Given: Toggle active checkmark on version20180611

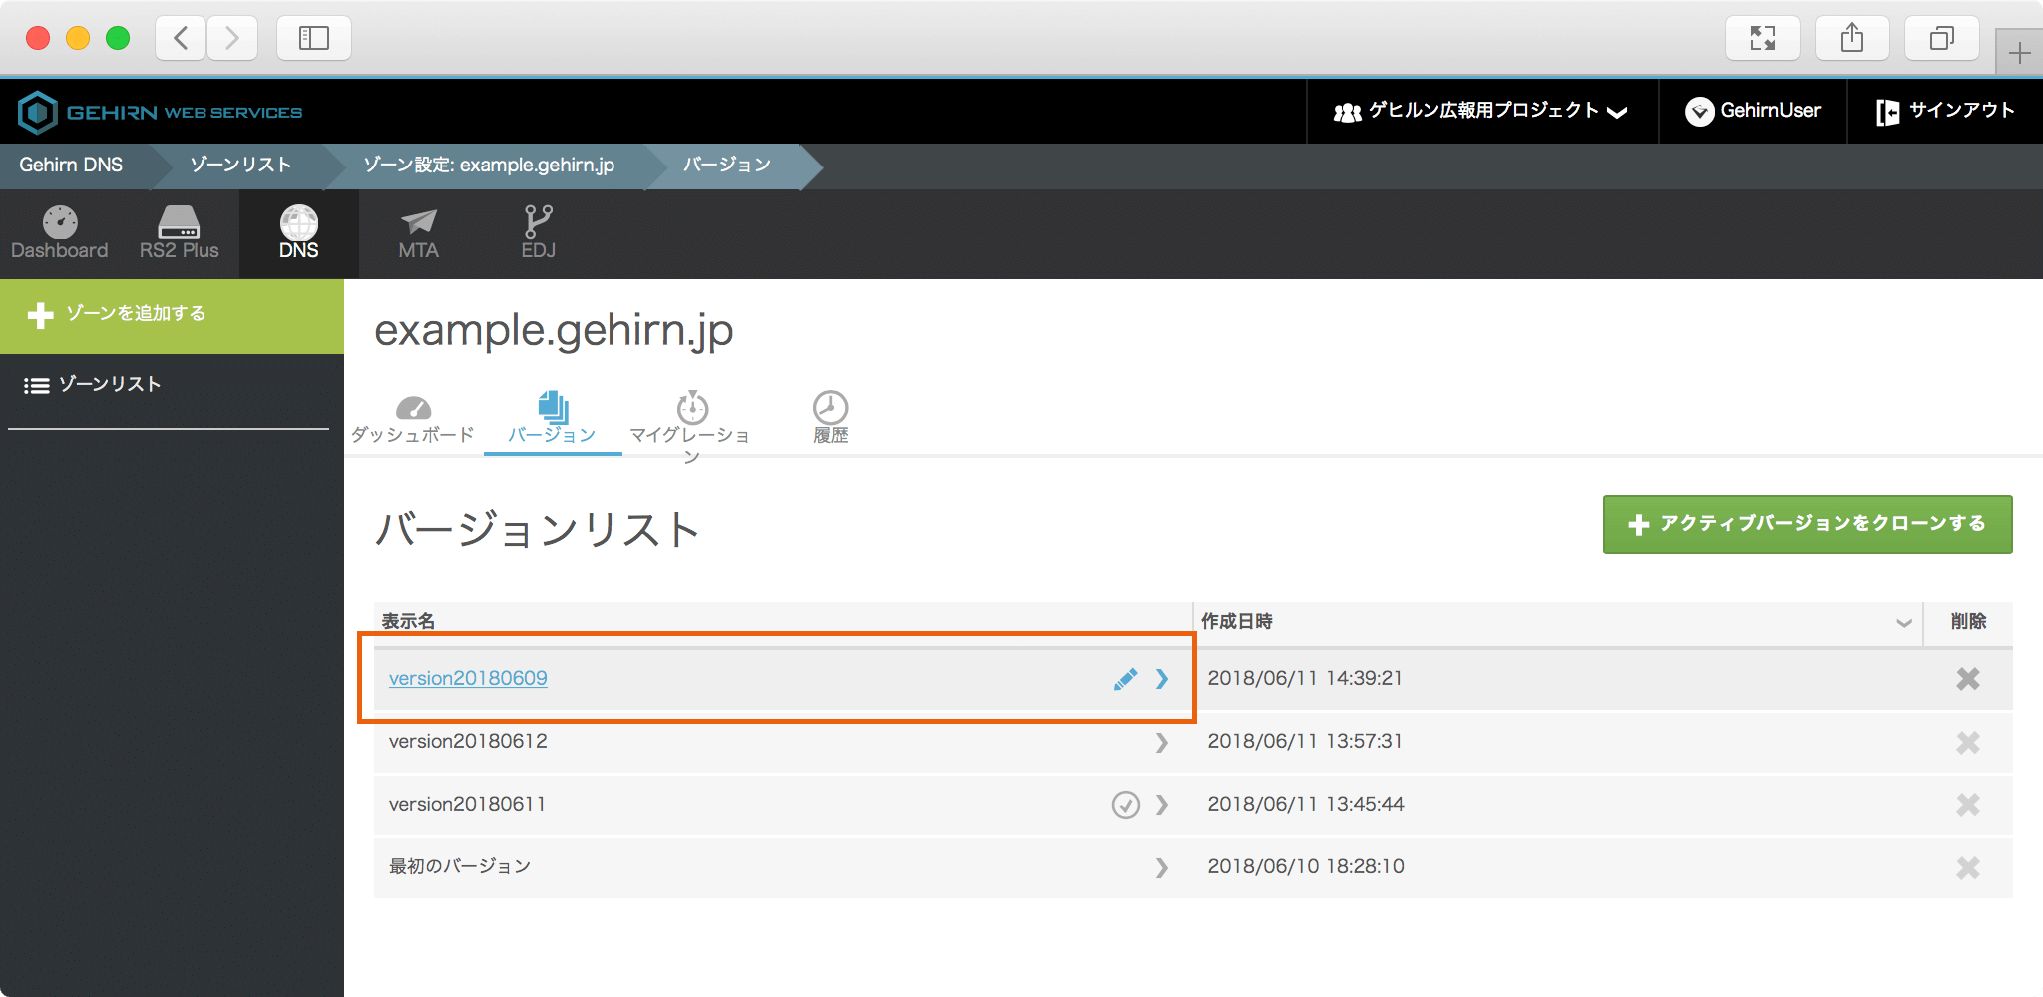Looking at the screenshot, I should [1125, 805].
